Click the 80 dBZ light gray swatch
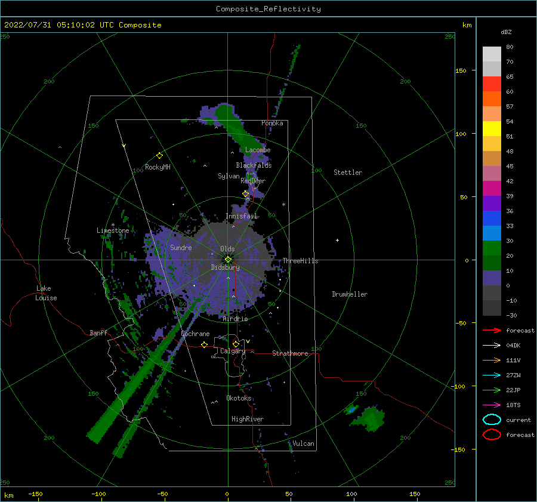 pos(492,54)
